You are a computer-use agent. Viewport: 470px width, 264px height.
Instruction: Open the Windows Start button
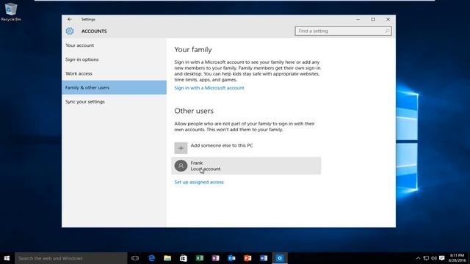tap(7, 258)
